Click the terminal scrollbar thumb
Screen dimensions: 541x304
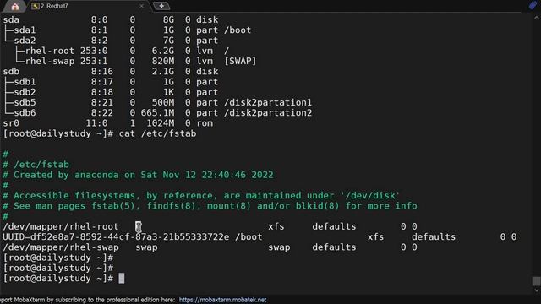pos(536,281)
